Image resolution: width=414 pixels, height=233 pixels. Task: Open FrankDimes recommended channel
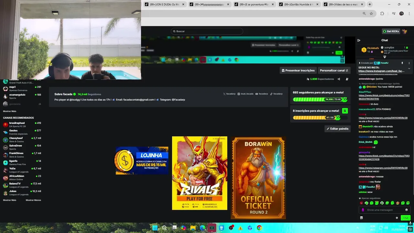coord(22,155)
